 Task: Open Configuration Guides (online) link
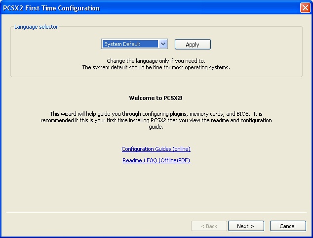point(156,149)
